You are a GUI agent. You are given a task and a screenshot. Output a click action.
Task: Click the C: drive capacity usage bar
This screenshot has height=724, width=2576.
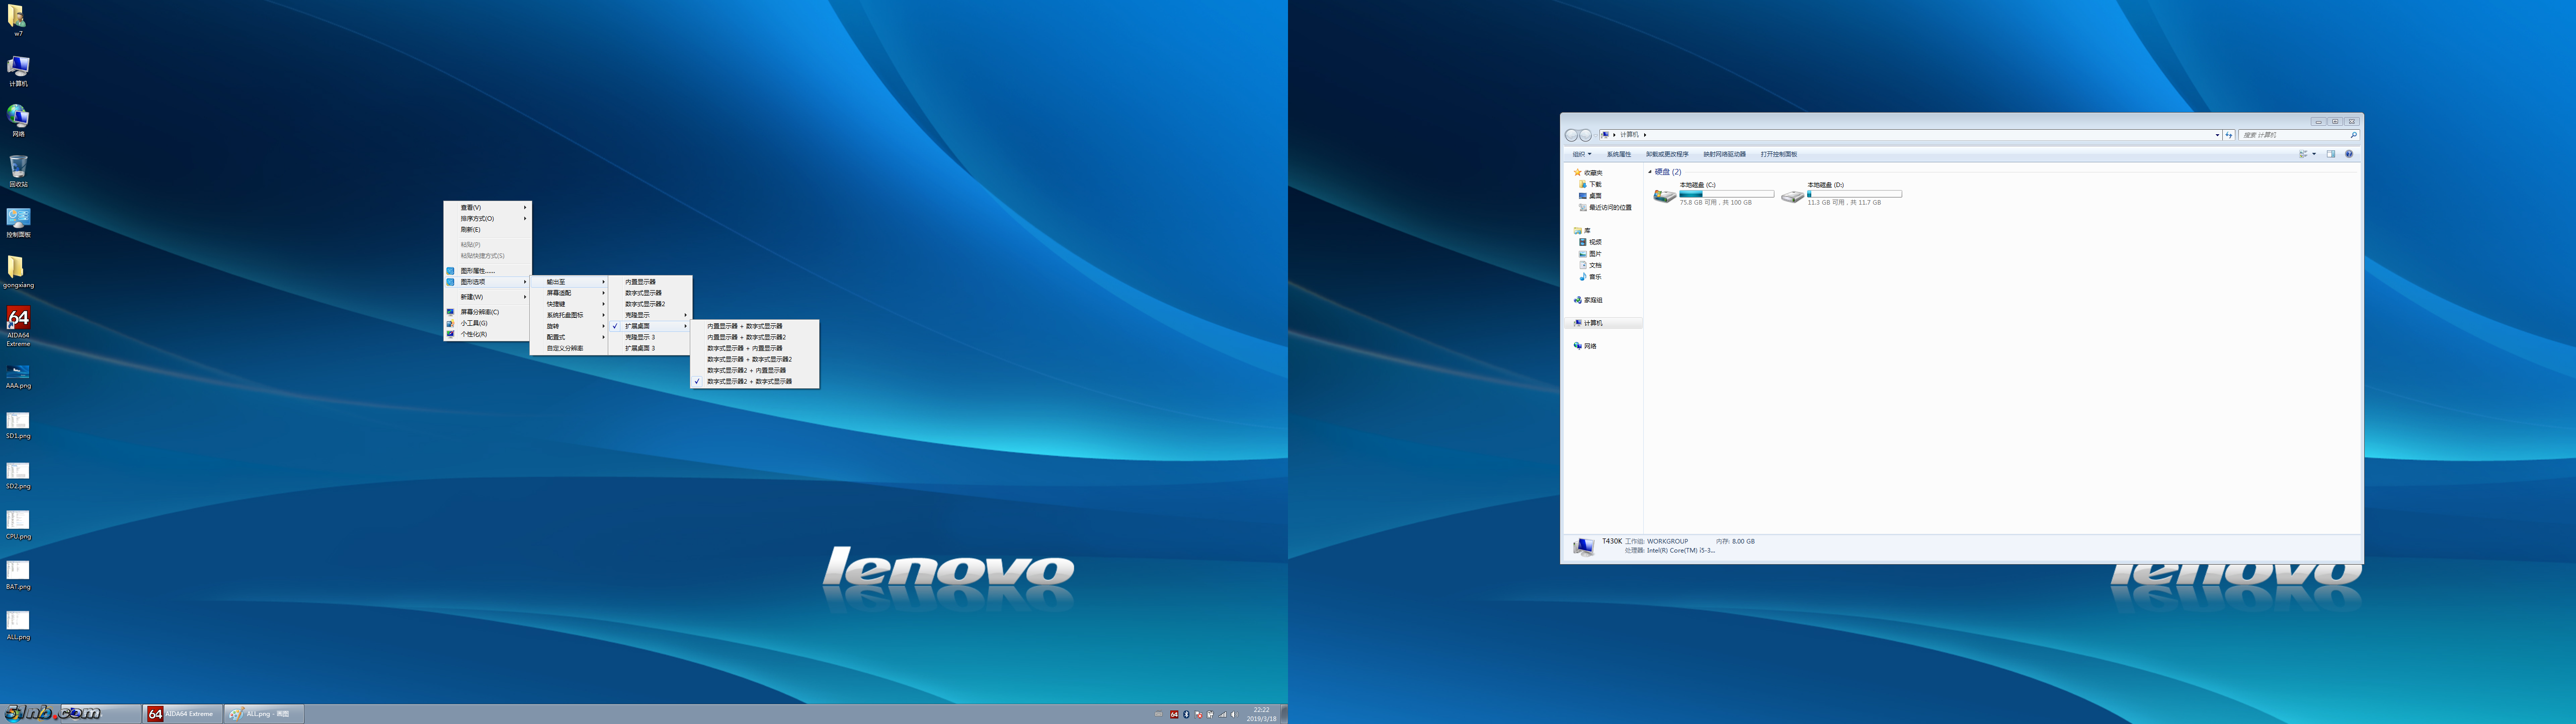[x=1726, y=194]
